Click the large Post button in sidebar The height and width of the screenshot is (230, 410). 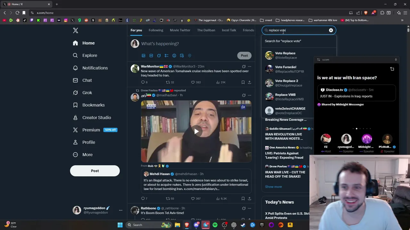(x=95, y=171)
